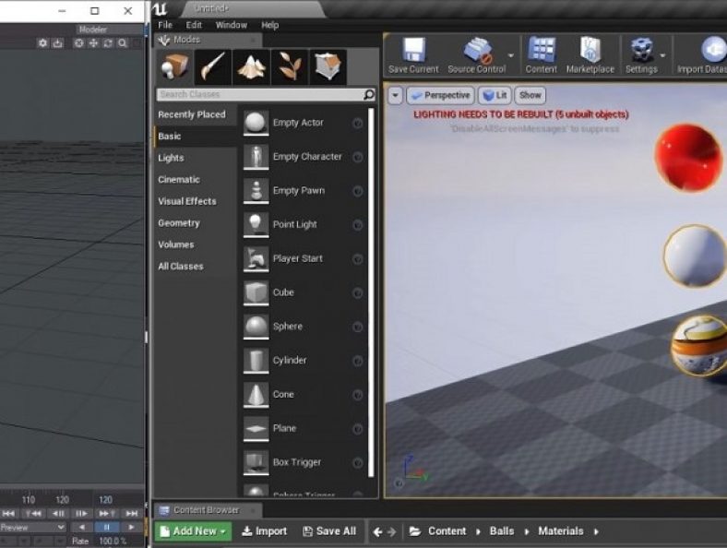Viewport: 727px width, 548px height.
Task: Click the Search Classes input field
Action: click(258, 94)
